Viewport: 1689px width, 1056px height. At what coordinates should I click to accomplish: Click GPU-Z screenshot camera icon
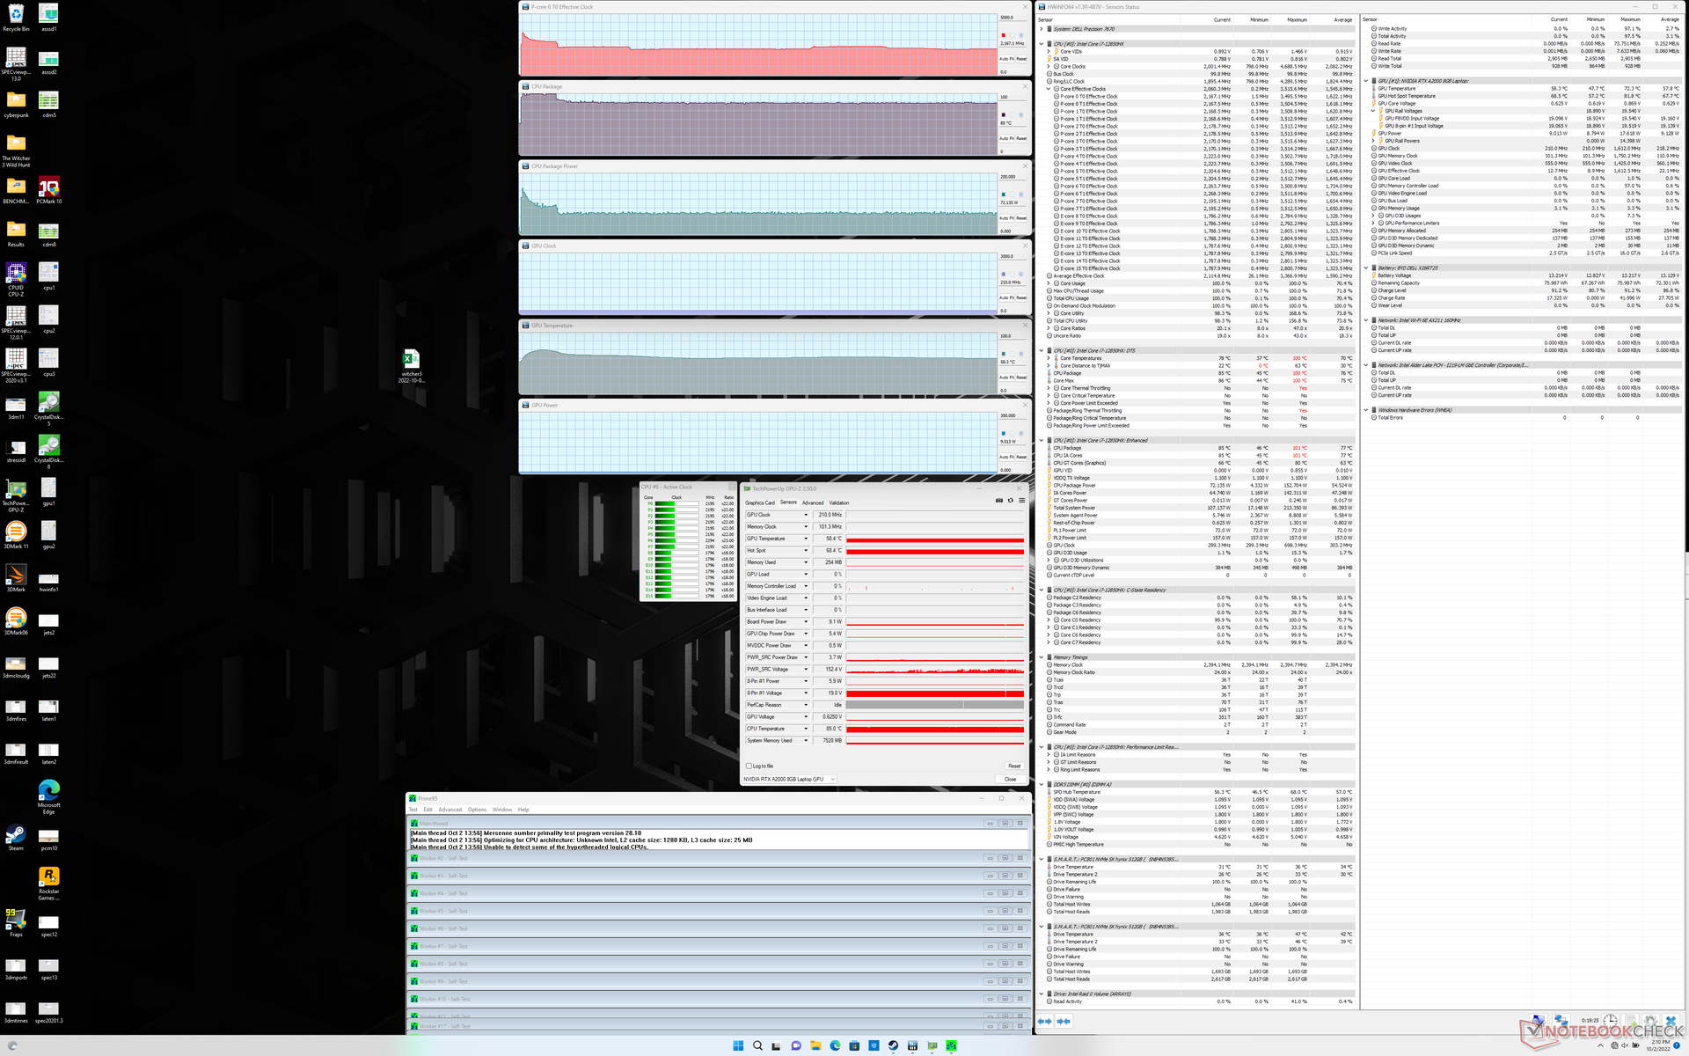(998, 501)
